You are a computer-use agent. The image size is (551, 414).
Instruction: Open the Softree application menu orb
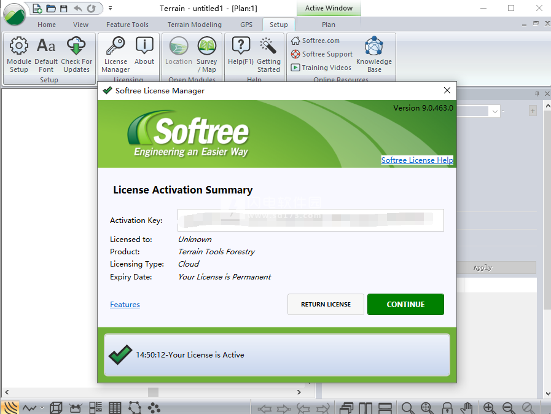pyautogui.click(x=14, y=14)
